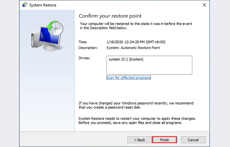Screen dimensions: 230x147
Task: Click the Drives label
Action: coord(85,58)
